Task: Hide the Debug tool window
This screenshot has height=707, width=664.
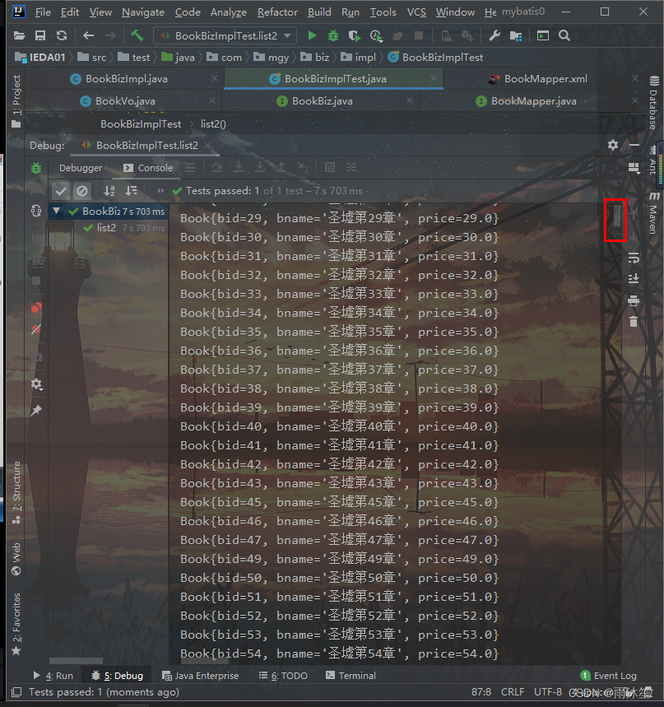Action: (x=634, y=145)
